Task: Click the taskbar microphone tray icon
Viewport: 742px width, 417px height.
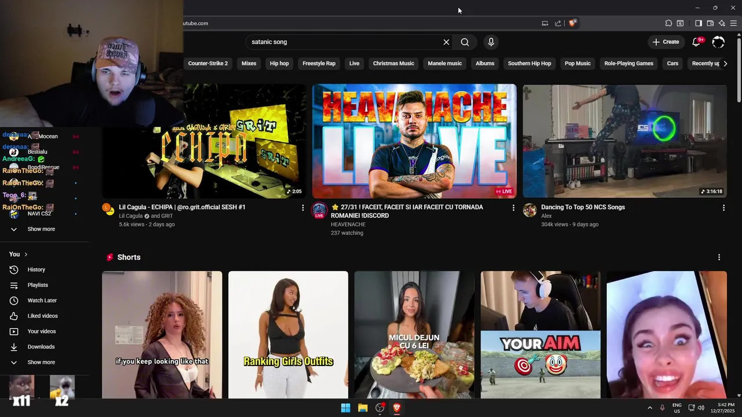Action: pos(662,408)
